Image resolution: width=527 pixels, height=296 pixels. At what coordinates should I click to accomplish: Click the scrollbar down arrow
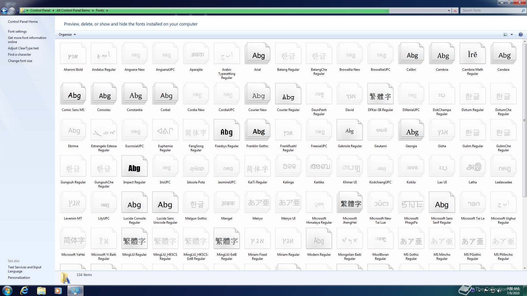(525, 268)
